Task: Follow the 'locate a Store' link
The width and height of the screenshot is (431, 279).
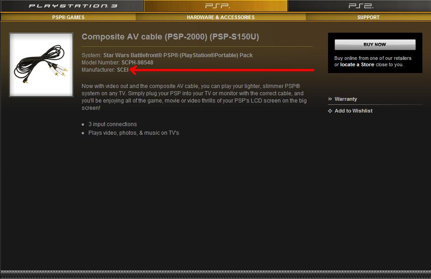Action: coord(357,64)
